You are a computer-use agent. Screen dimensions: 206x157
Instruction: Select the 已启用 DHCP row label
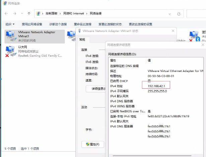click(119, 81)
